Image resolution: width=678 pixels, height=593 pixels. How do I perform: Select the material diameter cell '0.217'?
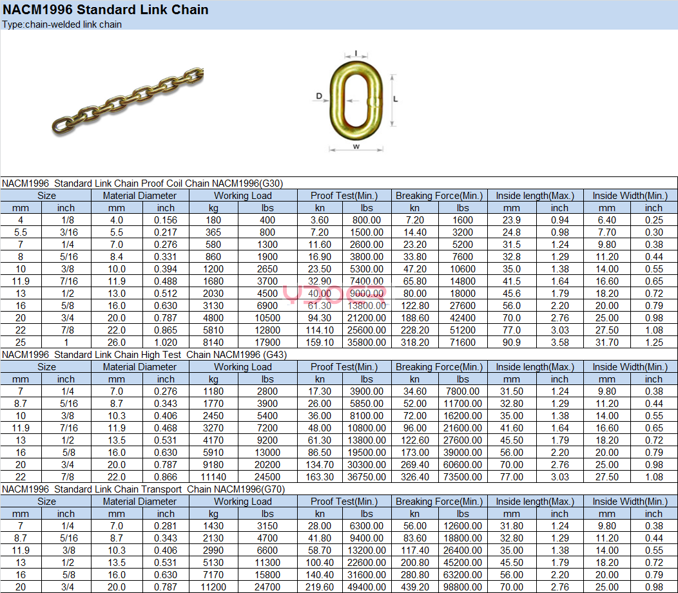click(x=166, y=232)
